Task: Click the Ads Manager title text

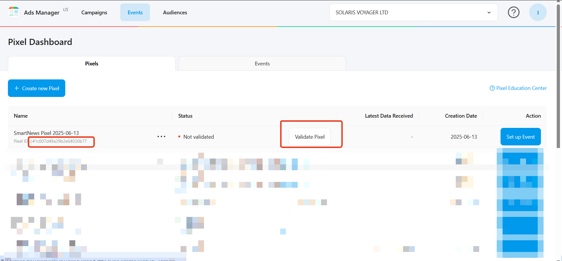Action: (x=42, y=13)
